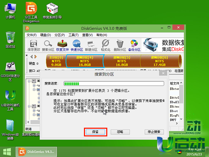This screenshot has height=157, width=209.
Task: Click the 删除分区 toolbar icon
Action: pos(120,45)
